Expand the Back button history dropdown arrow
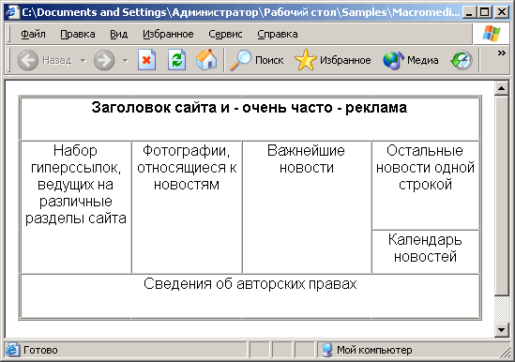 83,60
